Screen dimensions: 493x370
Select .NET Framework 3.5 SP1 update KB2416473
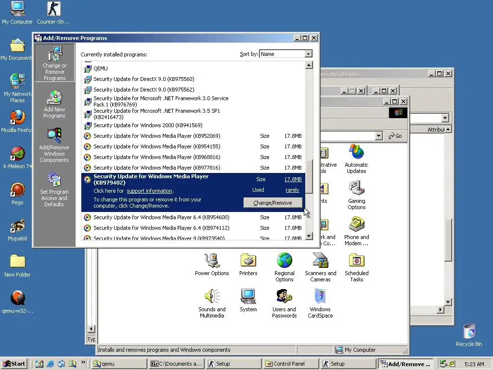point(193,114)
